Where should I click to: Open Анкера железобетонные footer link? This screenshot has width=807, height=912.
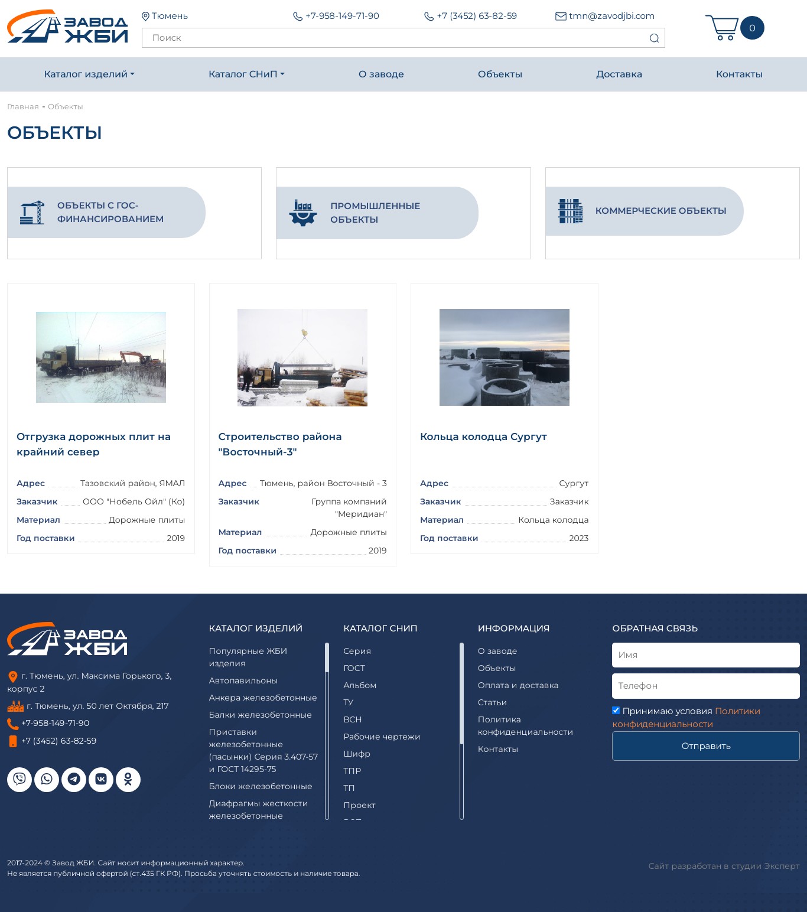[263, 698]
